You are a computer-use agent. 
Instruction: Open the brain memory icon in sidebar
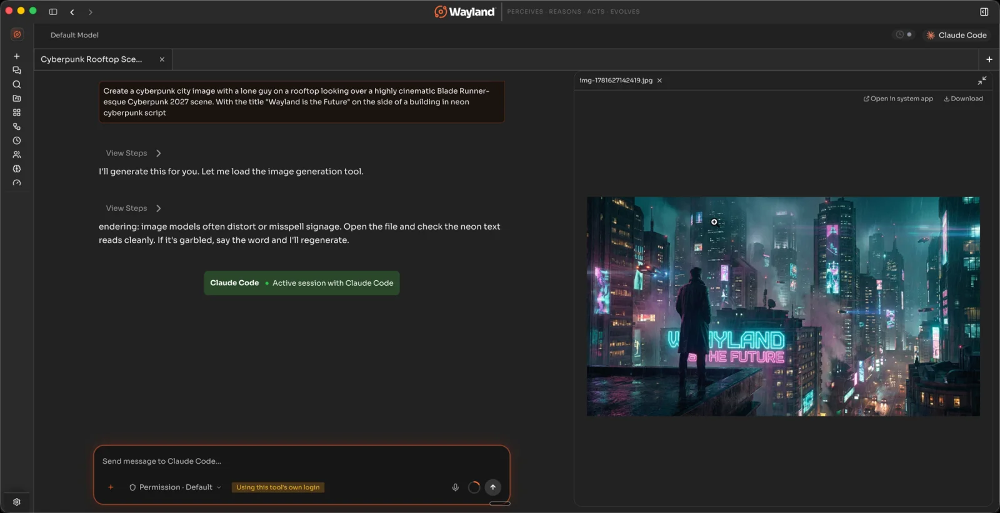pos(17,169)
